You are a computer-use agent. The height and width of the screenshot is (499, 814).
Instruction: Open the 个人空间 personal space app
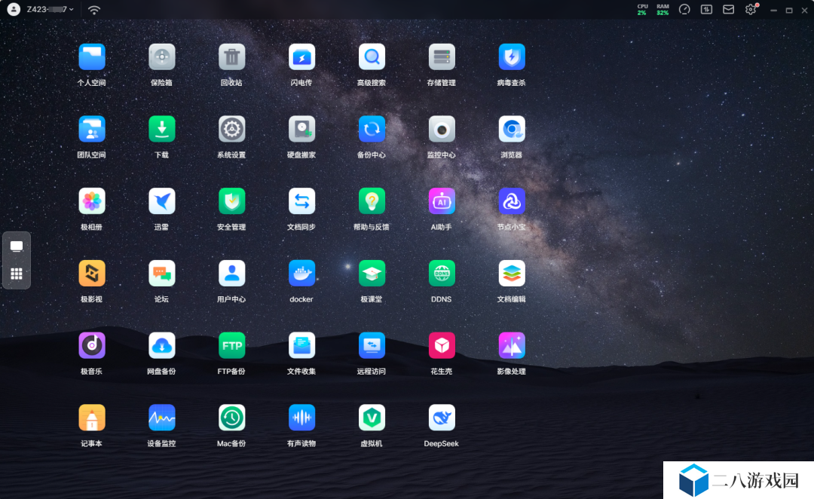(x=92, y=57)
